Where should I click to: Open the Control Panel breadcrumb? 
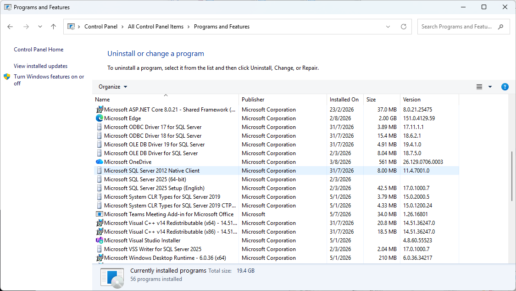point(101,27)
